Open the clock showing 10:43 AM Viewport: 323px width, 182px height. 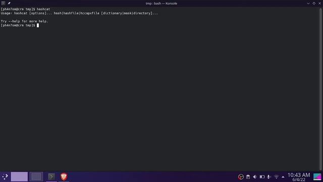coord(299,177)
